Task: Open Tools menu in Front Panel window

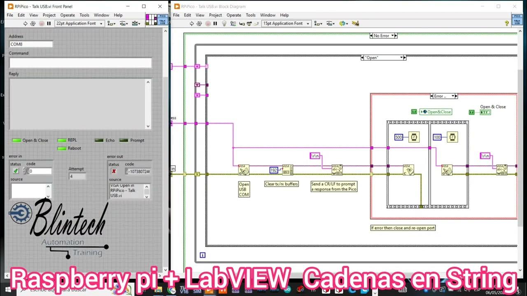Action: point(84,15)
